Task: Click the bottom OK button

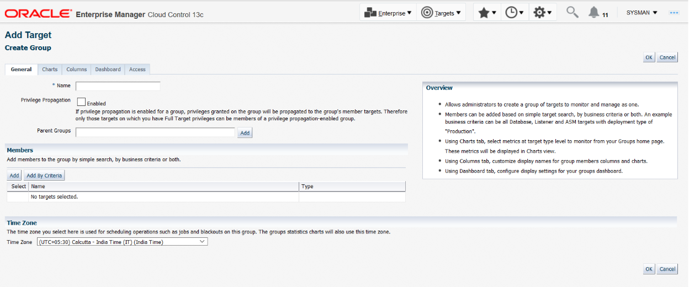Action: (x=649, y=269)
